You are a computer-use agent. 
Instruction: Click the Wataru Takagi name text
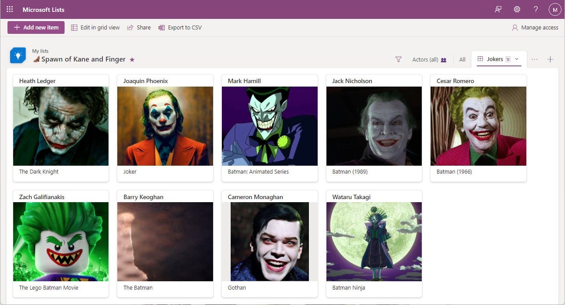(x=351, y=197)
